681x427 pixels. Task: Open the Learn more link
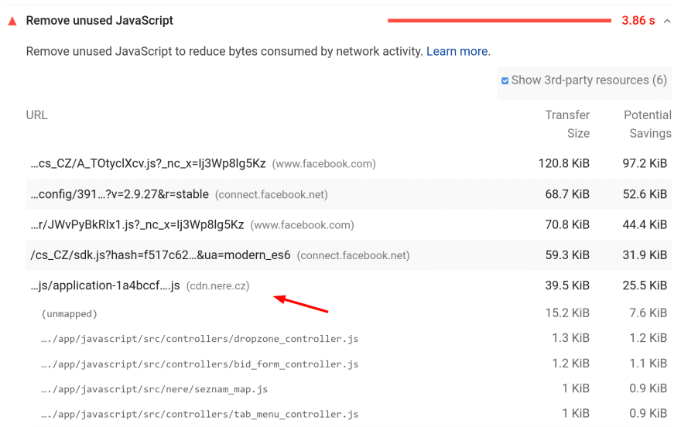click(x=457, y=51)
